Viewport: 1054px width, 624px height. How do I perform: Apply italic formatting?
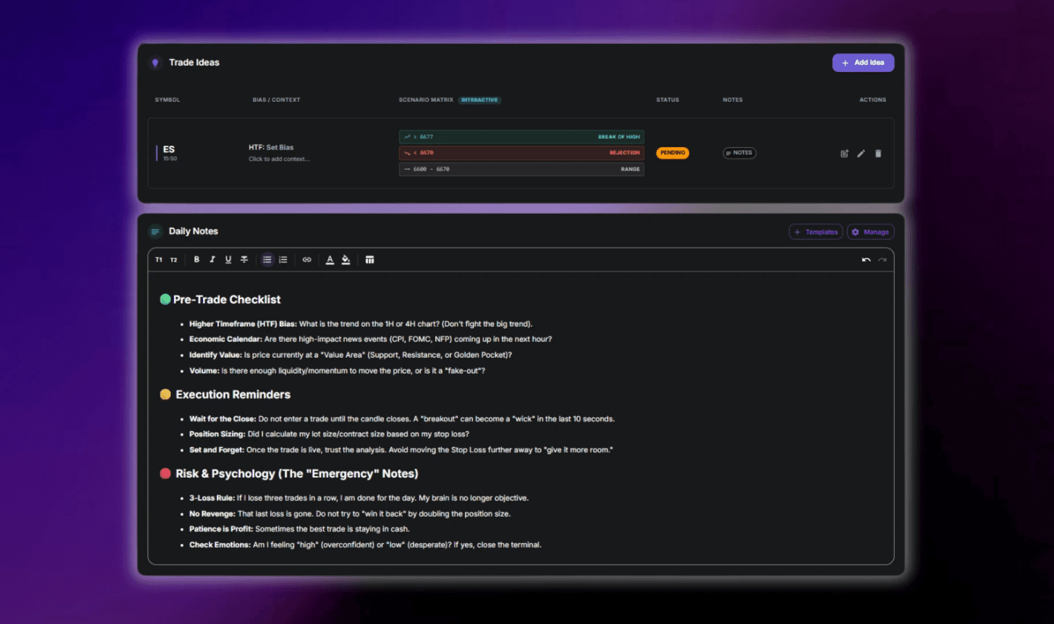click(x=212, y=259)
